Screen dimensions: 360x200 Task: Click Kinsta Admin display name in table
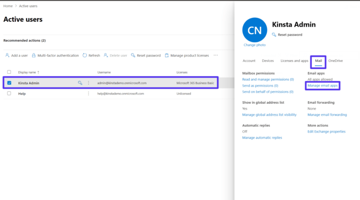(x=29, y=83)
